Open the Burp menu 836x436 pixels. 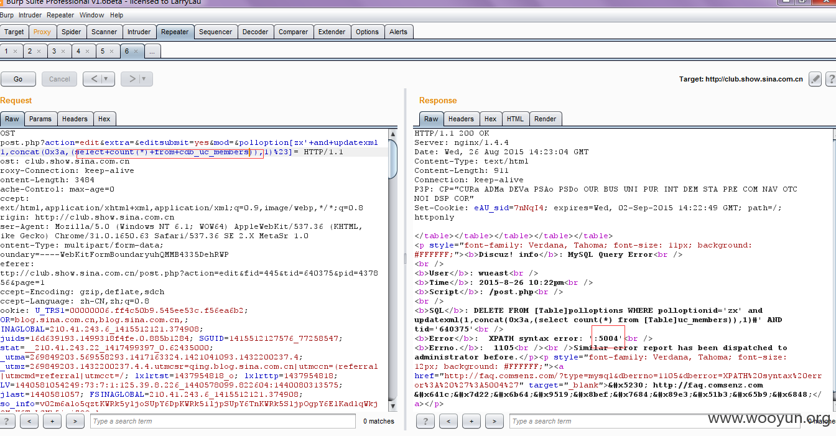click(x=6, y=15)
